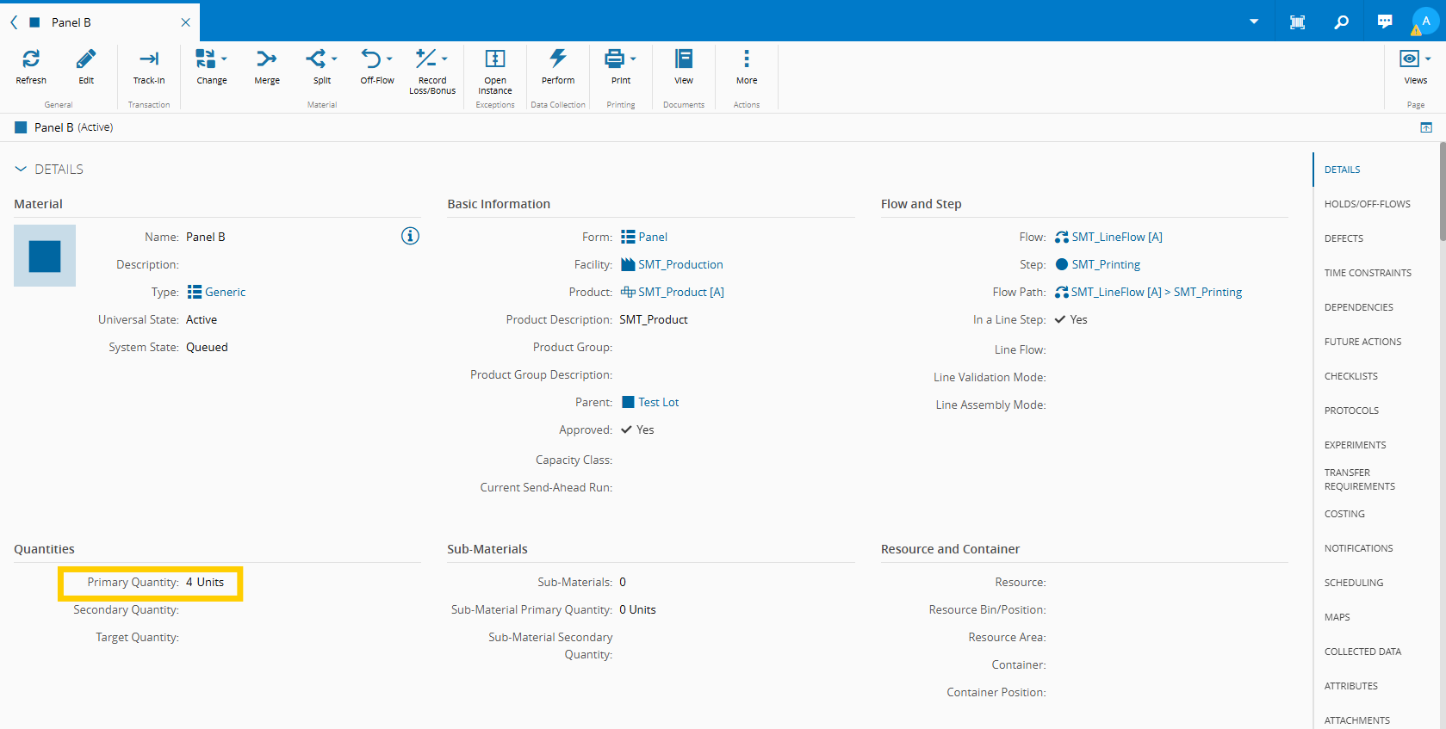Viewport: 1446px width, 729px height.
Task: Open the Change dropdown menu
Action: (224, 59)
